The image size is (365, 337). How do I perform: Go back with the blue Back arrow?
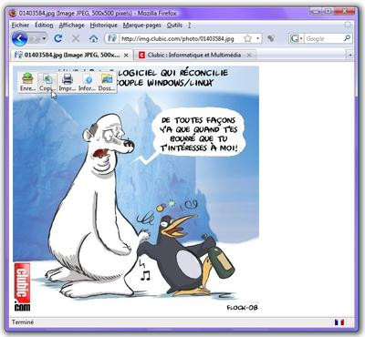point(20,39)
